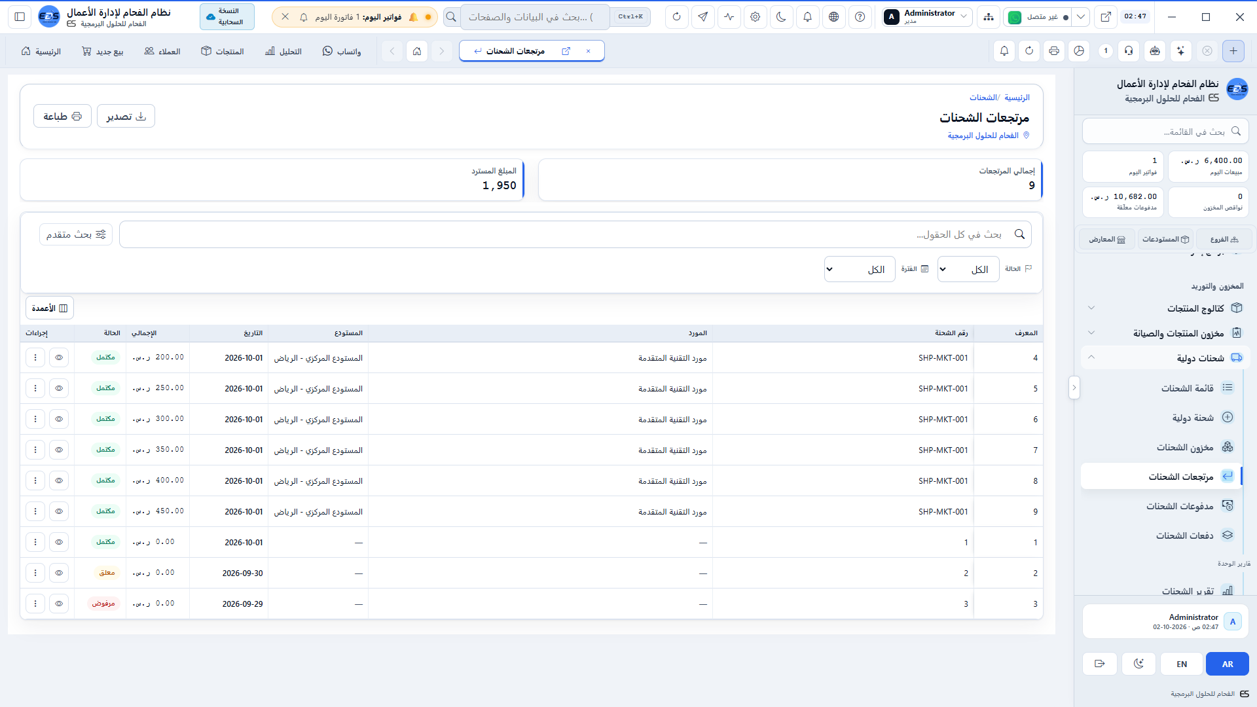Click the طباعة print button
Viewport: 1257px width, 707px height.
click(x=62, y=116)
